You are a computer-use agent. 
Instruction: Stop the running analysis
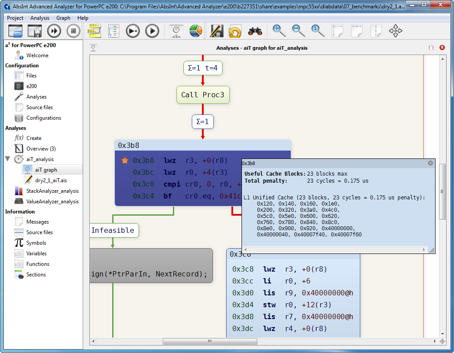(73, 31)
